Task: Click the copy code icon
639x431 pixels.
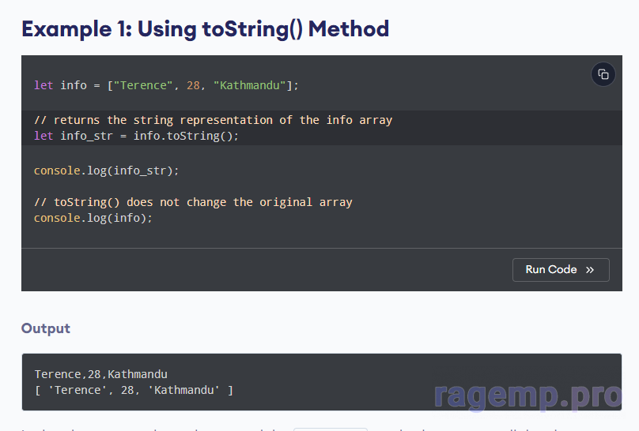Action: pos(603,74)
